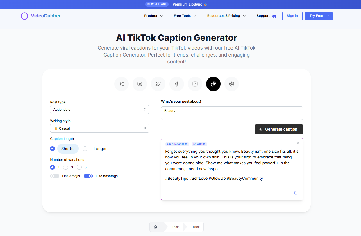
Task: Click the NEW RELEASE badge
Action: 157,4
